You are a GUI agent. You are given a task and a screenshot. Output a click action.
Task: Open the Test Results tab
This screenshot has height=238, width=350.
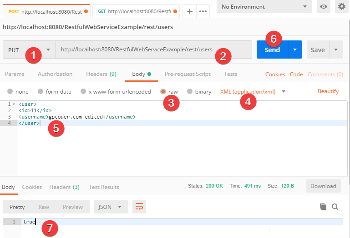tap(104, 187)
